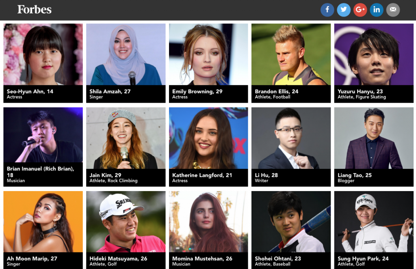Select Jain Kim's rock climbing photo

pyautogui.click(x=126, y=138)
